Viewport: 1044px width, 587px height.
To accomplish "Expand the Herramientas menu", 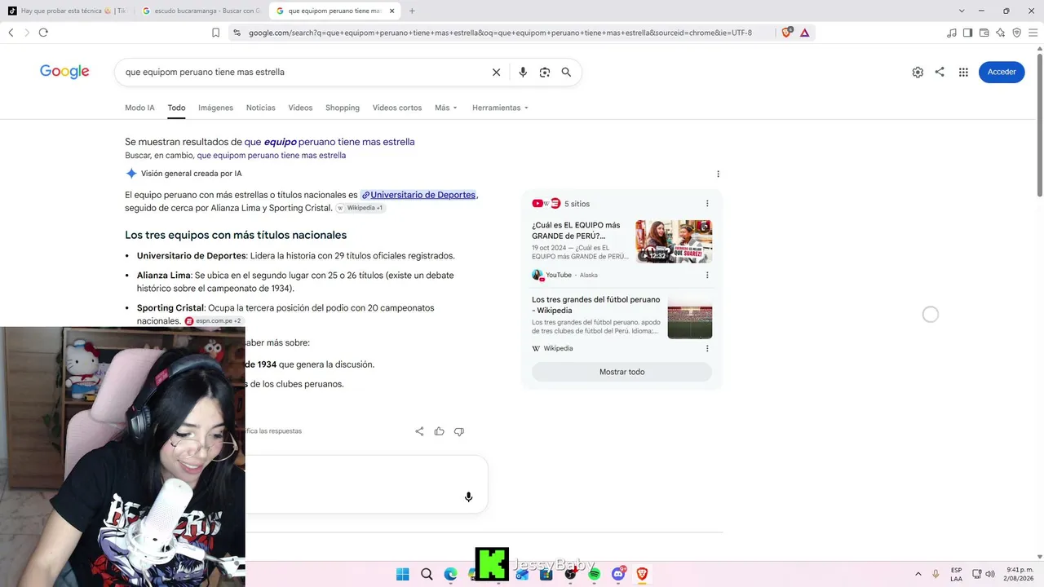I will tap(500, 108).
